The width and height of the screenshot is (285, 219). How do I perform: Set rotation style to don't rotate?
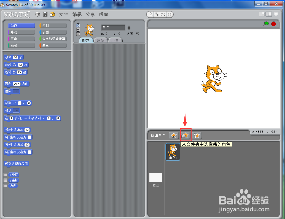(78, 34)
